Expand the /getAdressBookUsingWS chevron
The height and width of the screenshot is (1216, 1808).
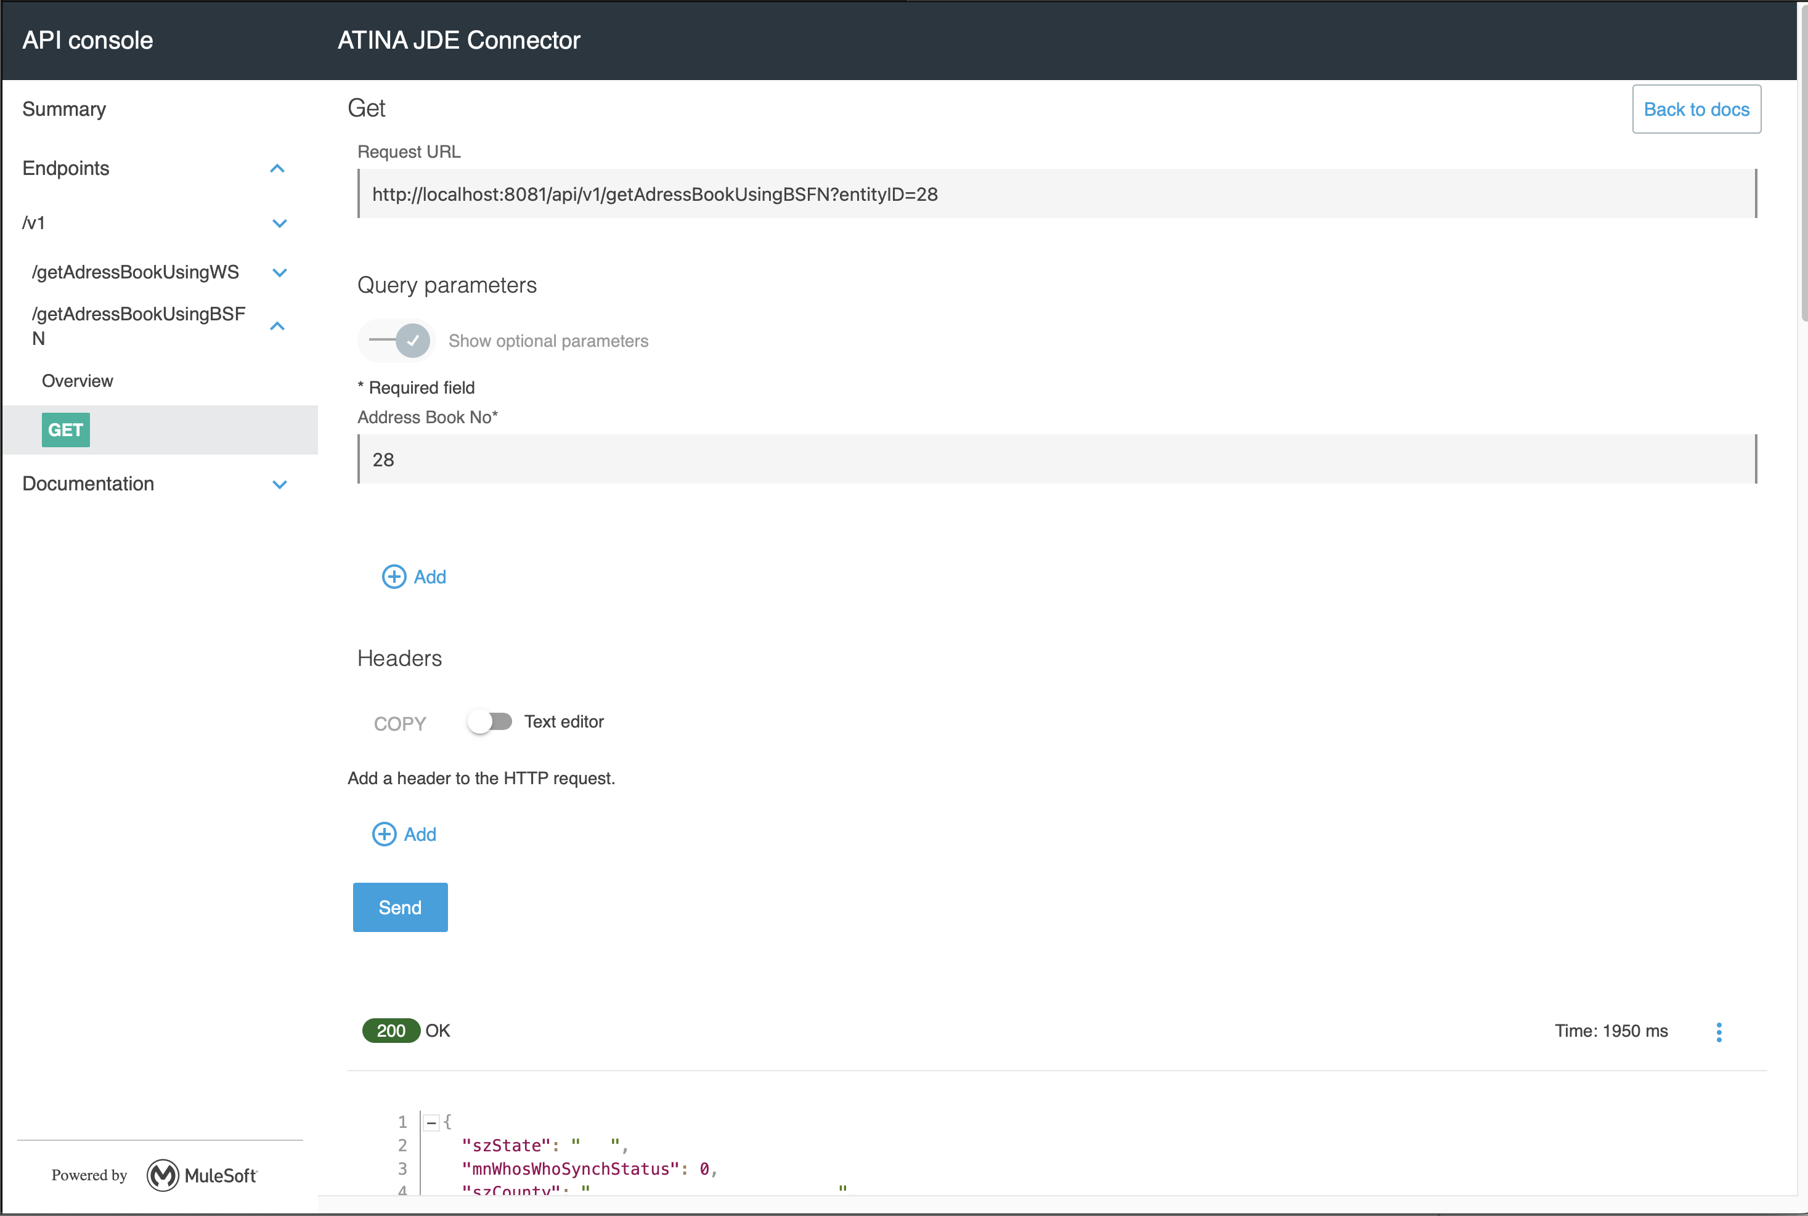point(279,272)
